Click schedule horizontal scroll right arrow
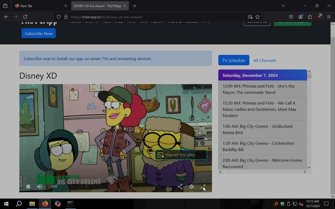Screen dimensions: 335x209 [305, 172]
